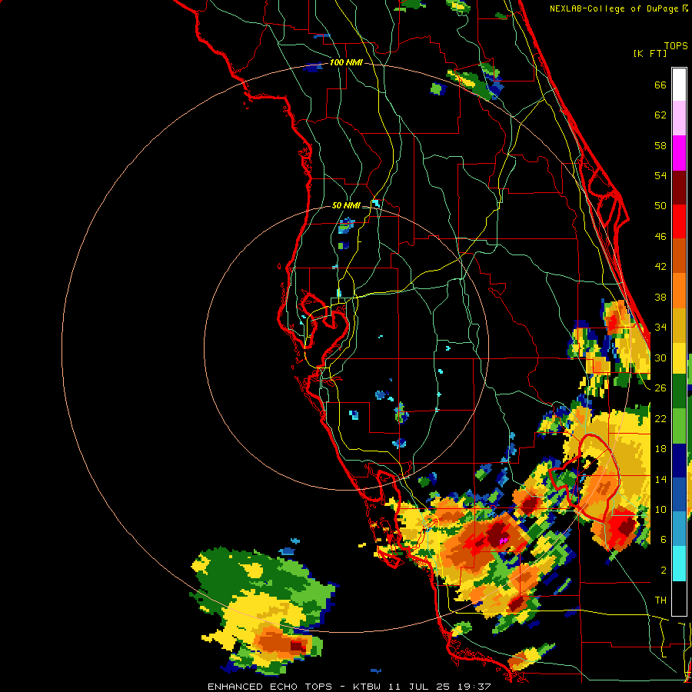
Task: Click the TOPS legend title
Action: point(676,45)
